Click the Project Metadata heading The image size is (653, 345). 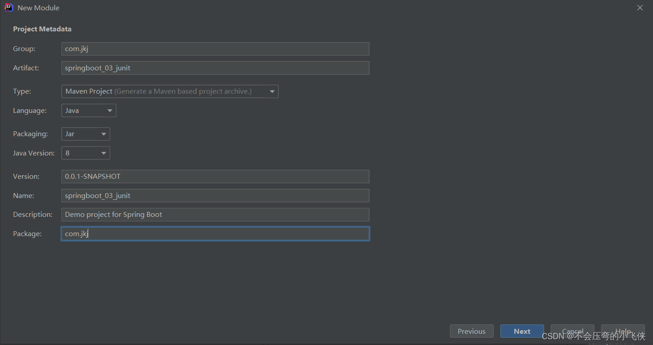click(42, 29)
